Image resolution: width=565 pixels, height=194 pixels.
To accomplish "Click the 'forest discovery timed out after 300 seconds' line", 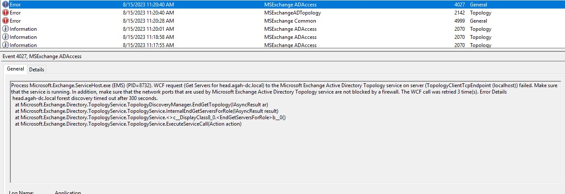I will (85, 98).
